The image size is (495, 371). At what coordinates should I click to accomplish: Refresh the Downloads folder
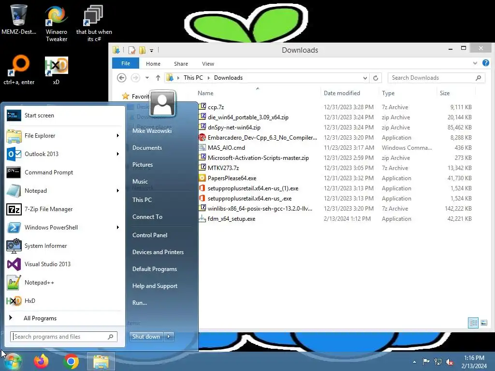[x=375, y=78]
